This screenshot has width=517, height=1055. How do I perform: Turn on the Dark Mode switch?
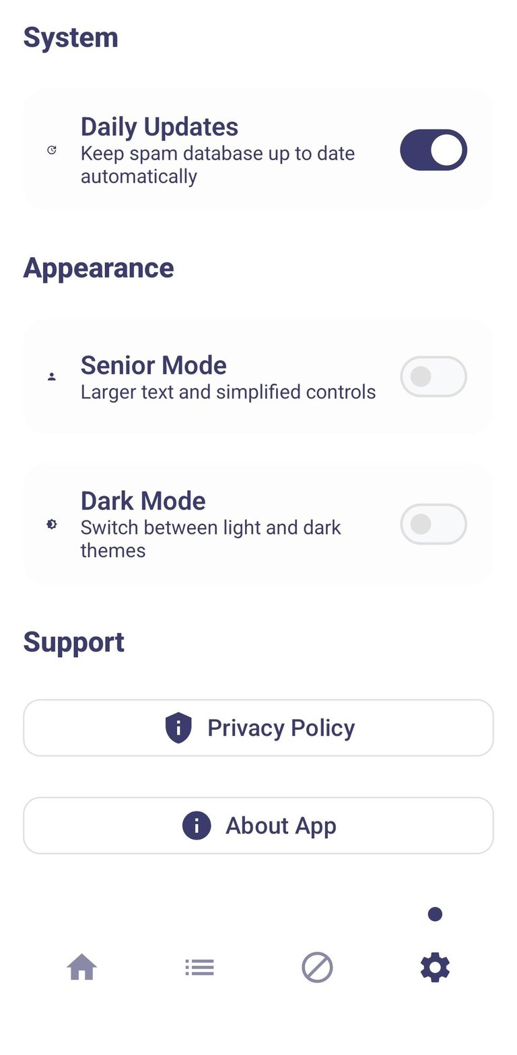(x=434, y=524)
